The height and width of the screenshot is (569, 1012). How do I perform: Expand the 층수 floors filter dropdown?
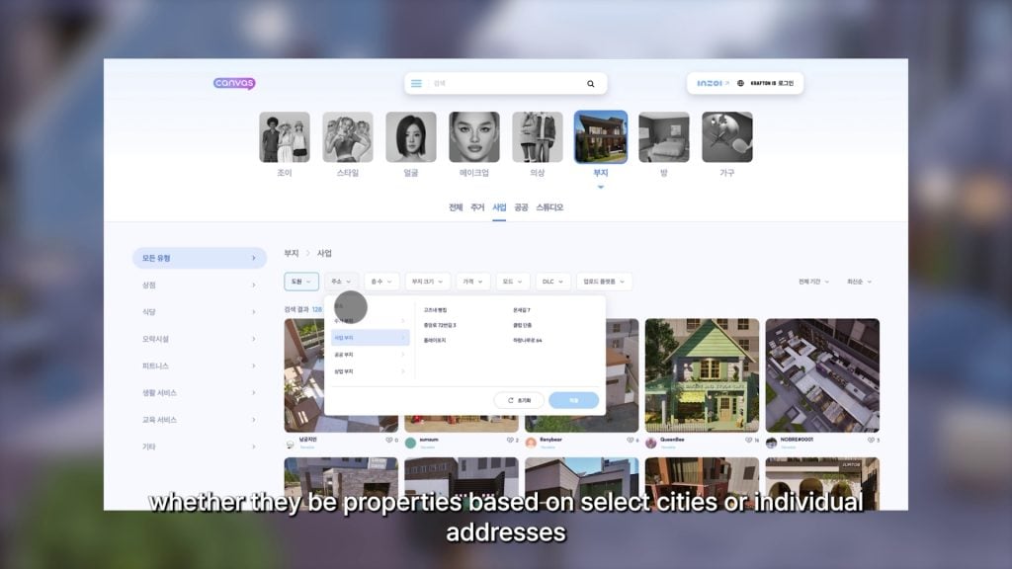[x=381, y=282]
